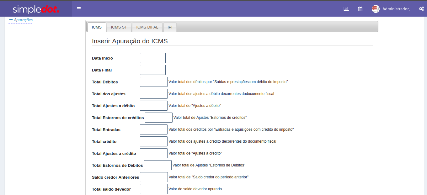Click the Total Estornos de créditos field

[x=158, y=118]
